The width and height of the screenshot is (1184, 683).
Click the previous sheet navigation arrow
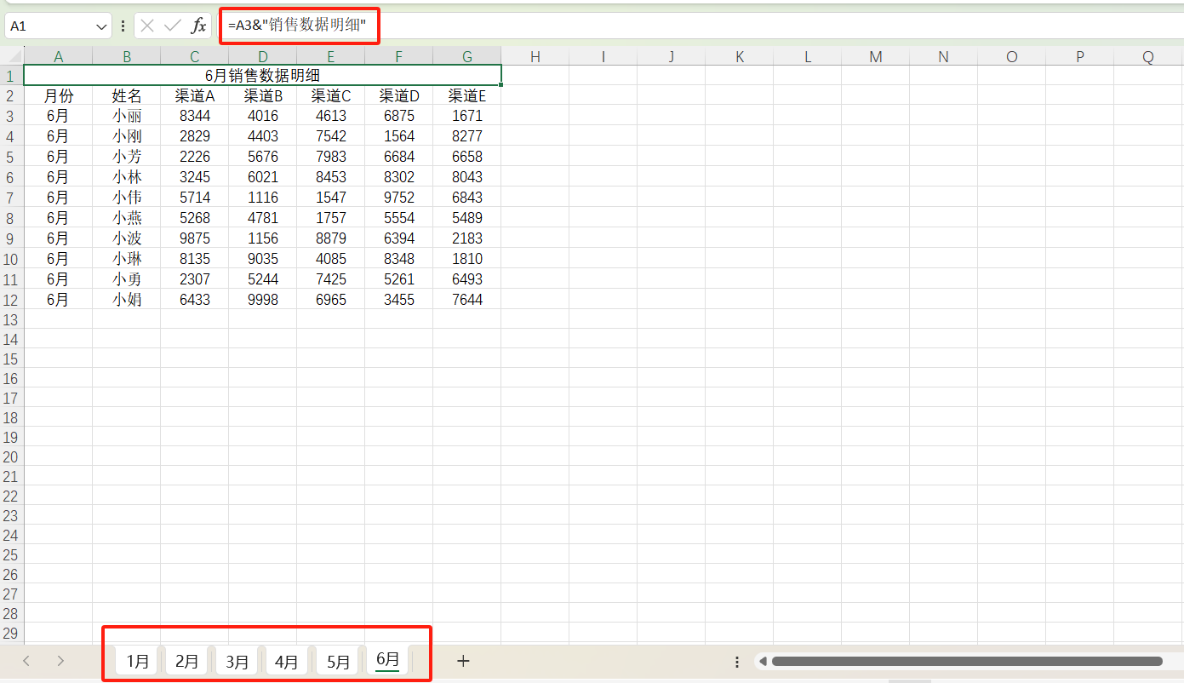coord(26,661)
